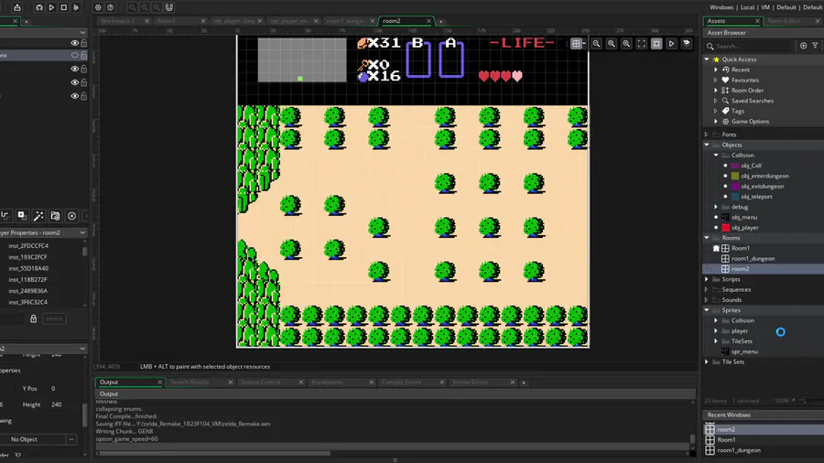Click the Asset Browser search field
The image size is (824, 463).
point(753,46)
